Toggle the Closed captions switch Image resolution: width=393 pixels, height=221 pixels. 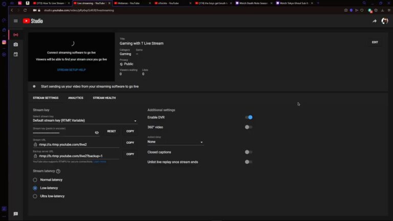click(249, 152)
